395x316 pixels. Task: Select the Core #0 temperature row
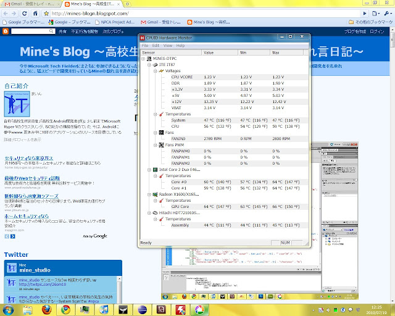coord(239,182)
